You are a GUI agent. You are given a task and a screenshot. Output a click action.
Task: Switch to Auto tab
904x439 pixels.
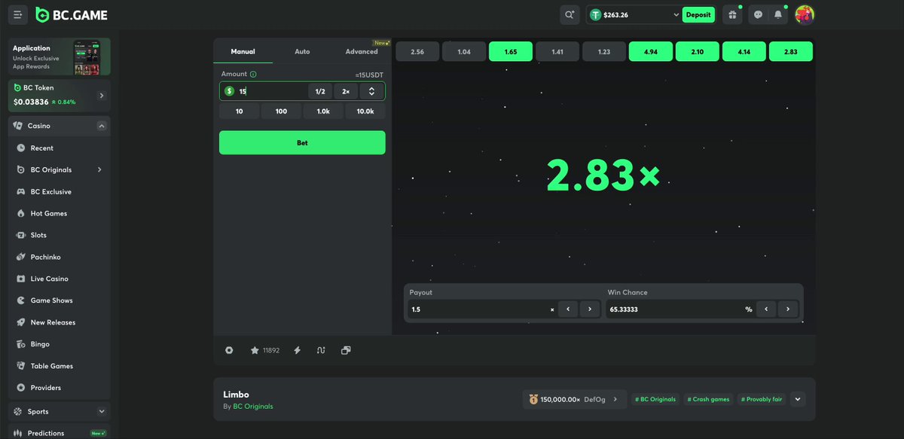coord(302,51)
